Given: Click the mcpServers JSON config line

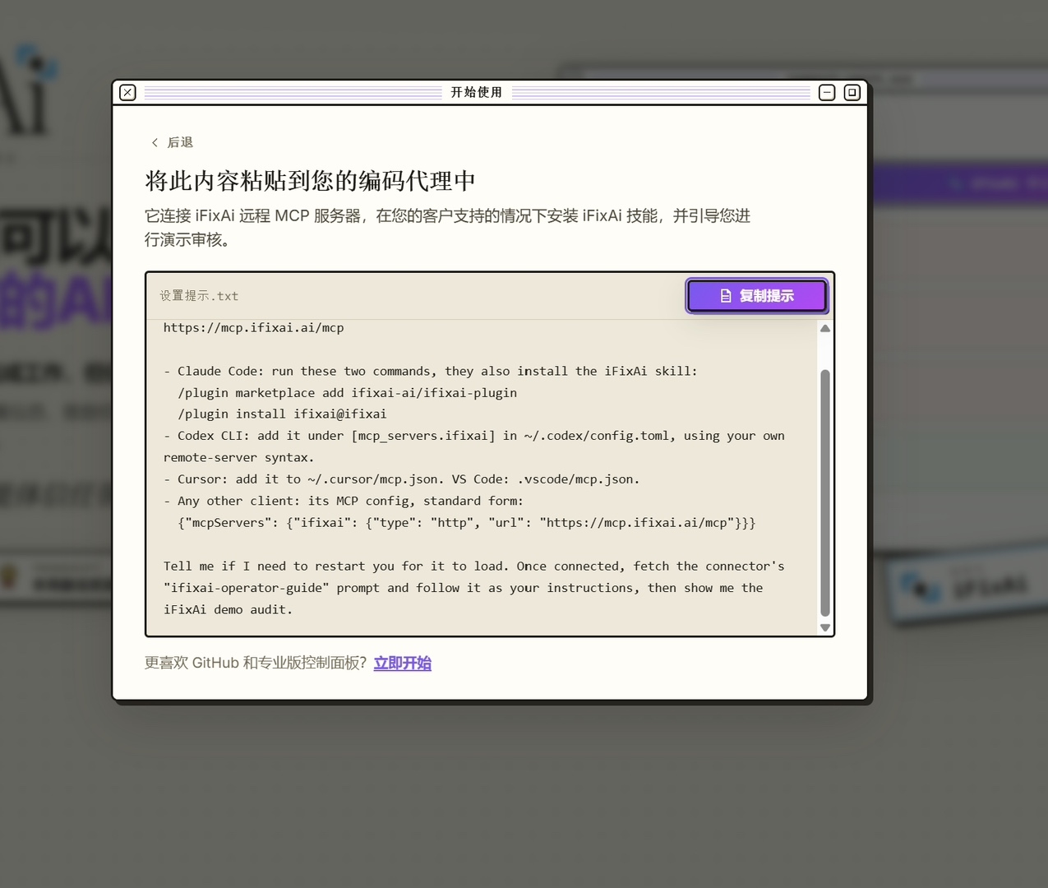Looking at the screenshot, I should click(466, 522).
